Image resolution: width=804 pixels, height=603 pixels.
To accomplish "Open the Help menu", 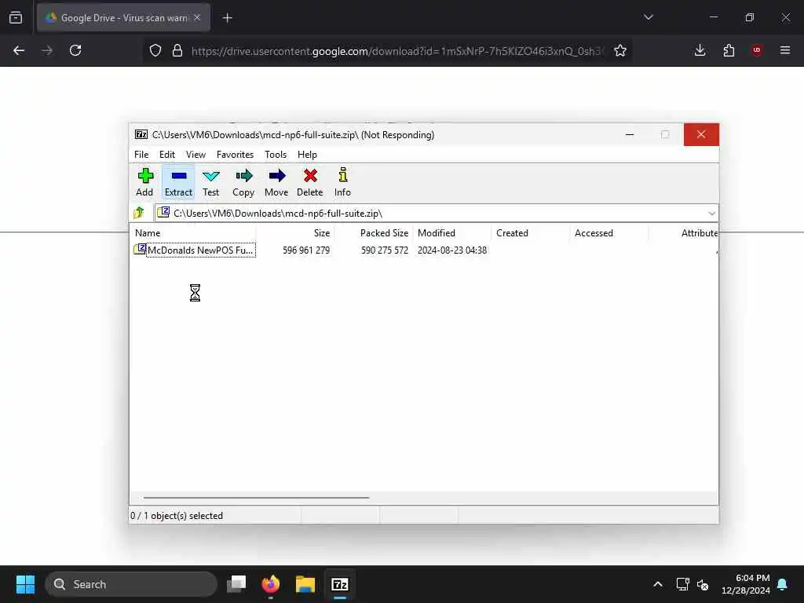I will (x=307, y=155).
